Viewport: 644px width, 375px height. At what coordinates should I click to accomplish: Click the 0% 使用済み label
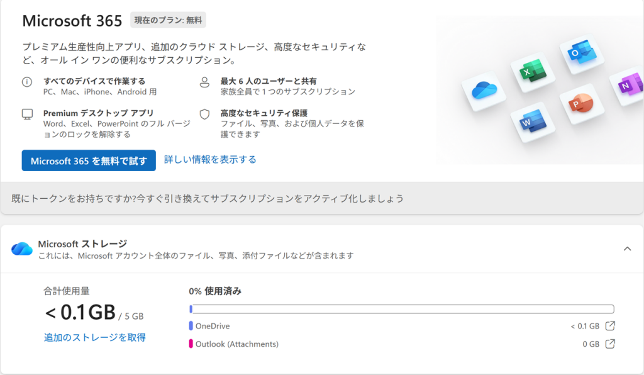click(x=215, y=291)
